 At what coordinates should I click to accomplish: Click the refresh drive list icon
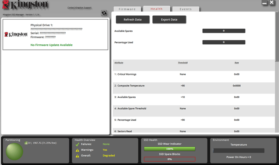point(104,13)
